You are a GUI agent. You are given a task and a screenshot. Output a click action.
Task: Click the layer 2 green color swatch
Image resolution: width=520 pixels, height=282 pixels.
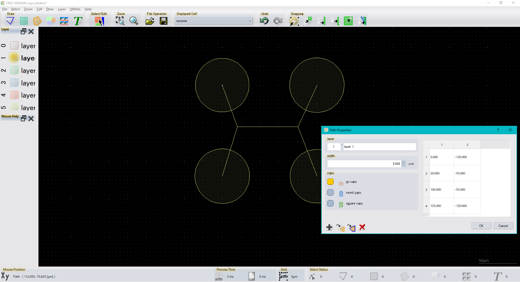pos(14,70)
